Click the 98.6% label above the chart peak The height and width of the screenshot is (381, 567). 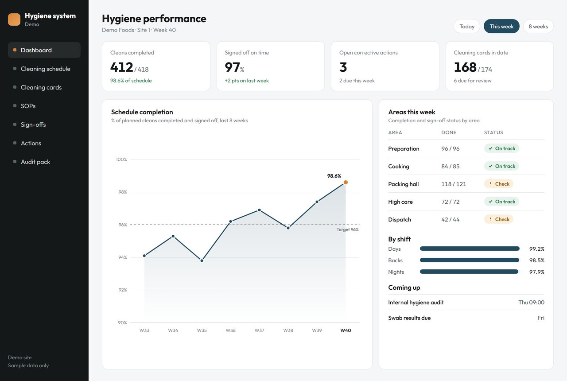(x=334, y=176)
